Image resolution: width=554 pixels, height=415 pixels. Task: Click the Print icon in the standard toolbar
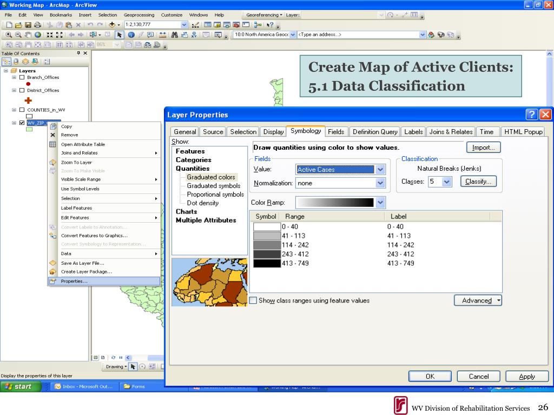pyautogui.click(x=37, y=25)
